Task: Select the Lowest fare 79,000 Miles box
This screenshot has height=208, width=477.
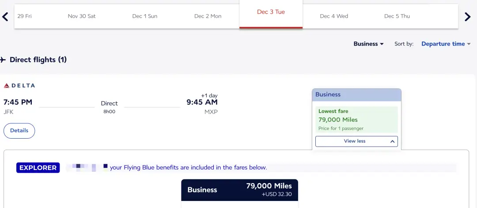Action: click(356, 120)
